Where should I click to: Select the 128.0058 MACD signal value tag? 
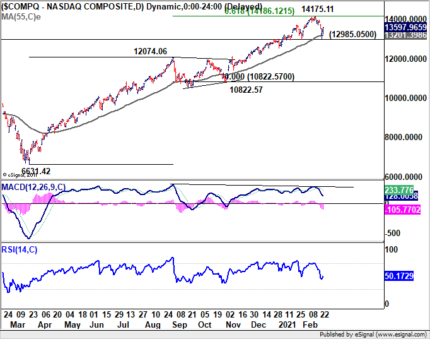tap(402, 196)
